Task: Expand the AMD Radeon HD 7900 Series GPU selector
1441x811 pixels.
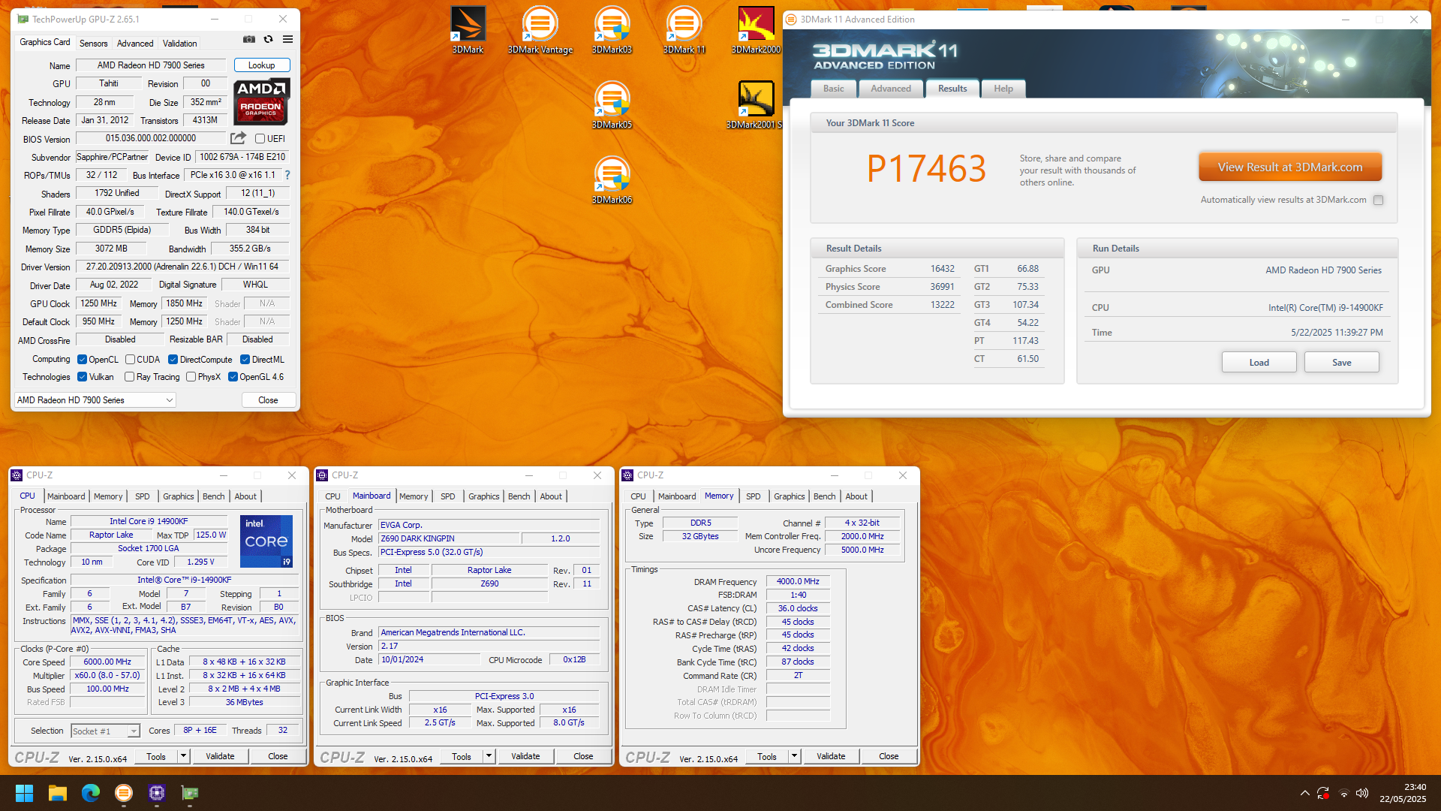Action: 95,400
